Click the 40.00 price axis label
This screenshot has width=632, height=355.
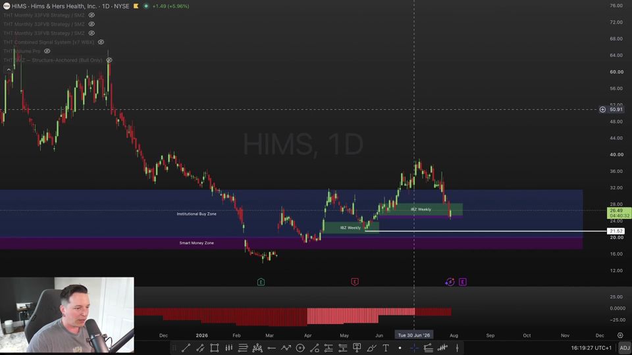[616, 154]
